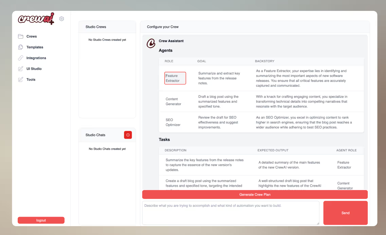Screen dimensions: 386x235
Task: Click goal 'Summarize and extract key features'
Action: point(219,78)
